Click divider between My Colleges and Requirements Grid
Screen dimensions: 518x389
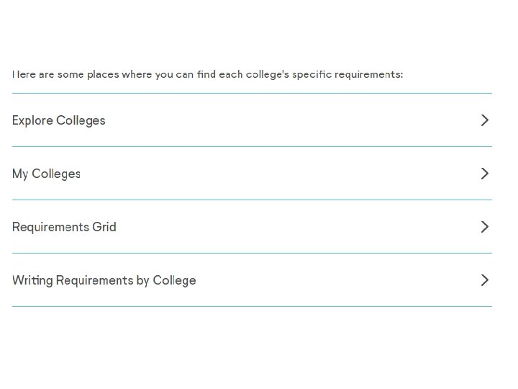(252, 200)
